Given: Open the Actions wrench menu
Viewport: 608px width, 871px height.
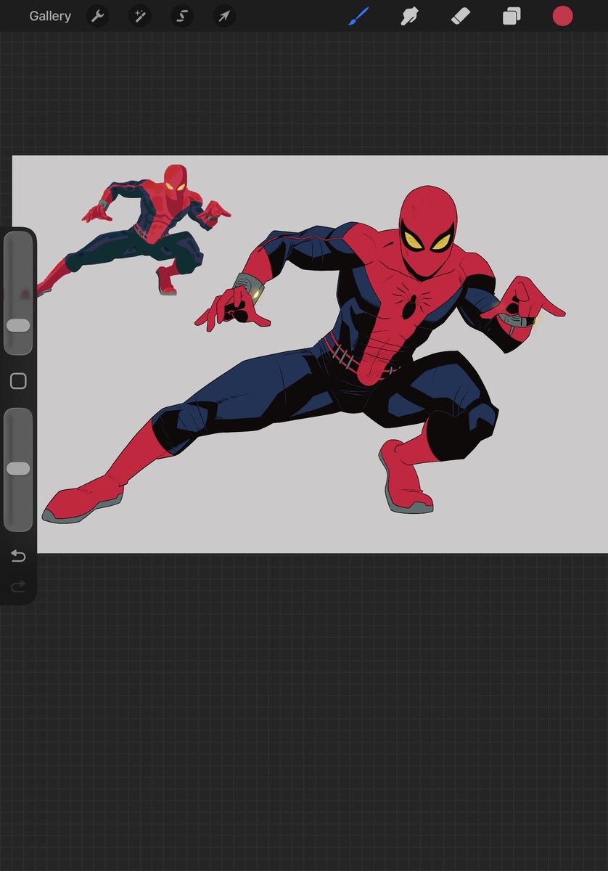Looking at the screenshot, I should 97,16.
